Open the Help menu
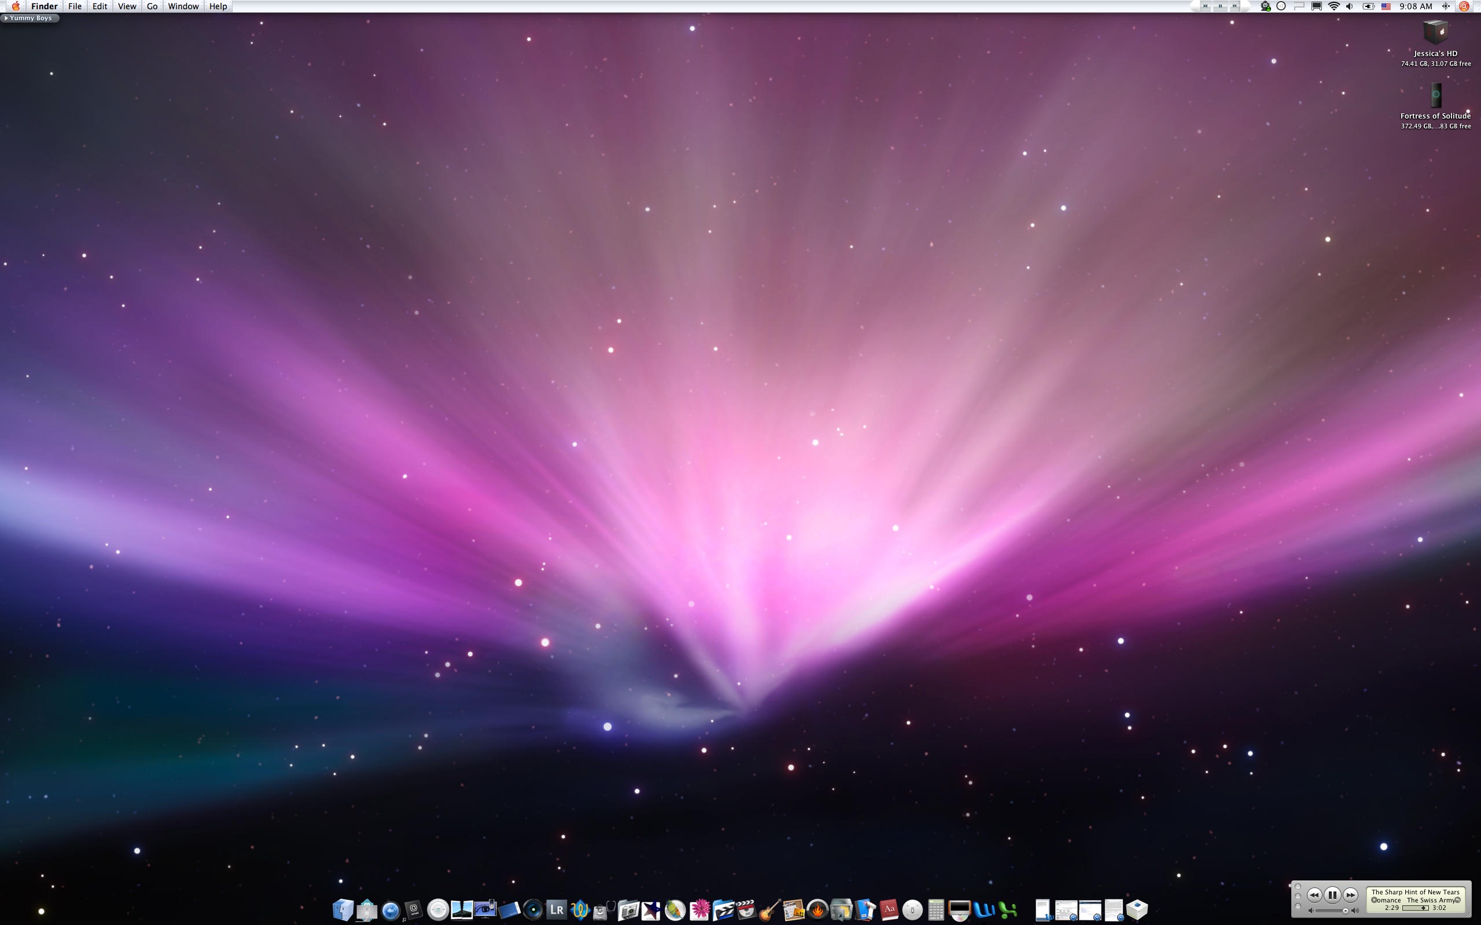 (x=218, y=6)
